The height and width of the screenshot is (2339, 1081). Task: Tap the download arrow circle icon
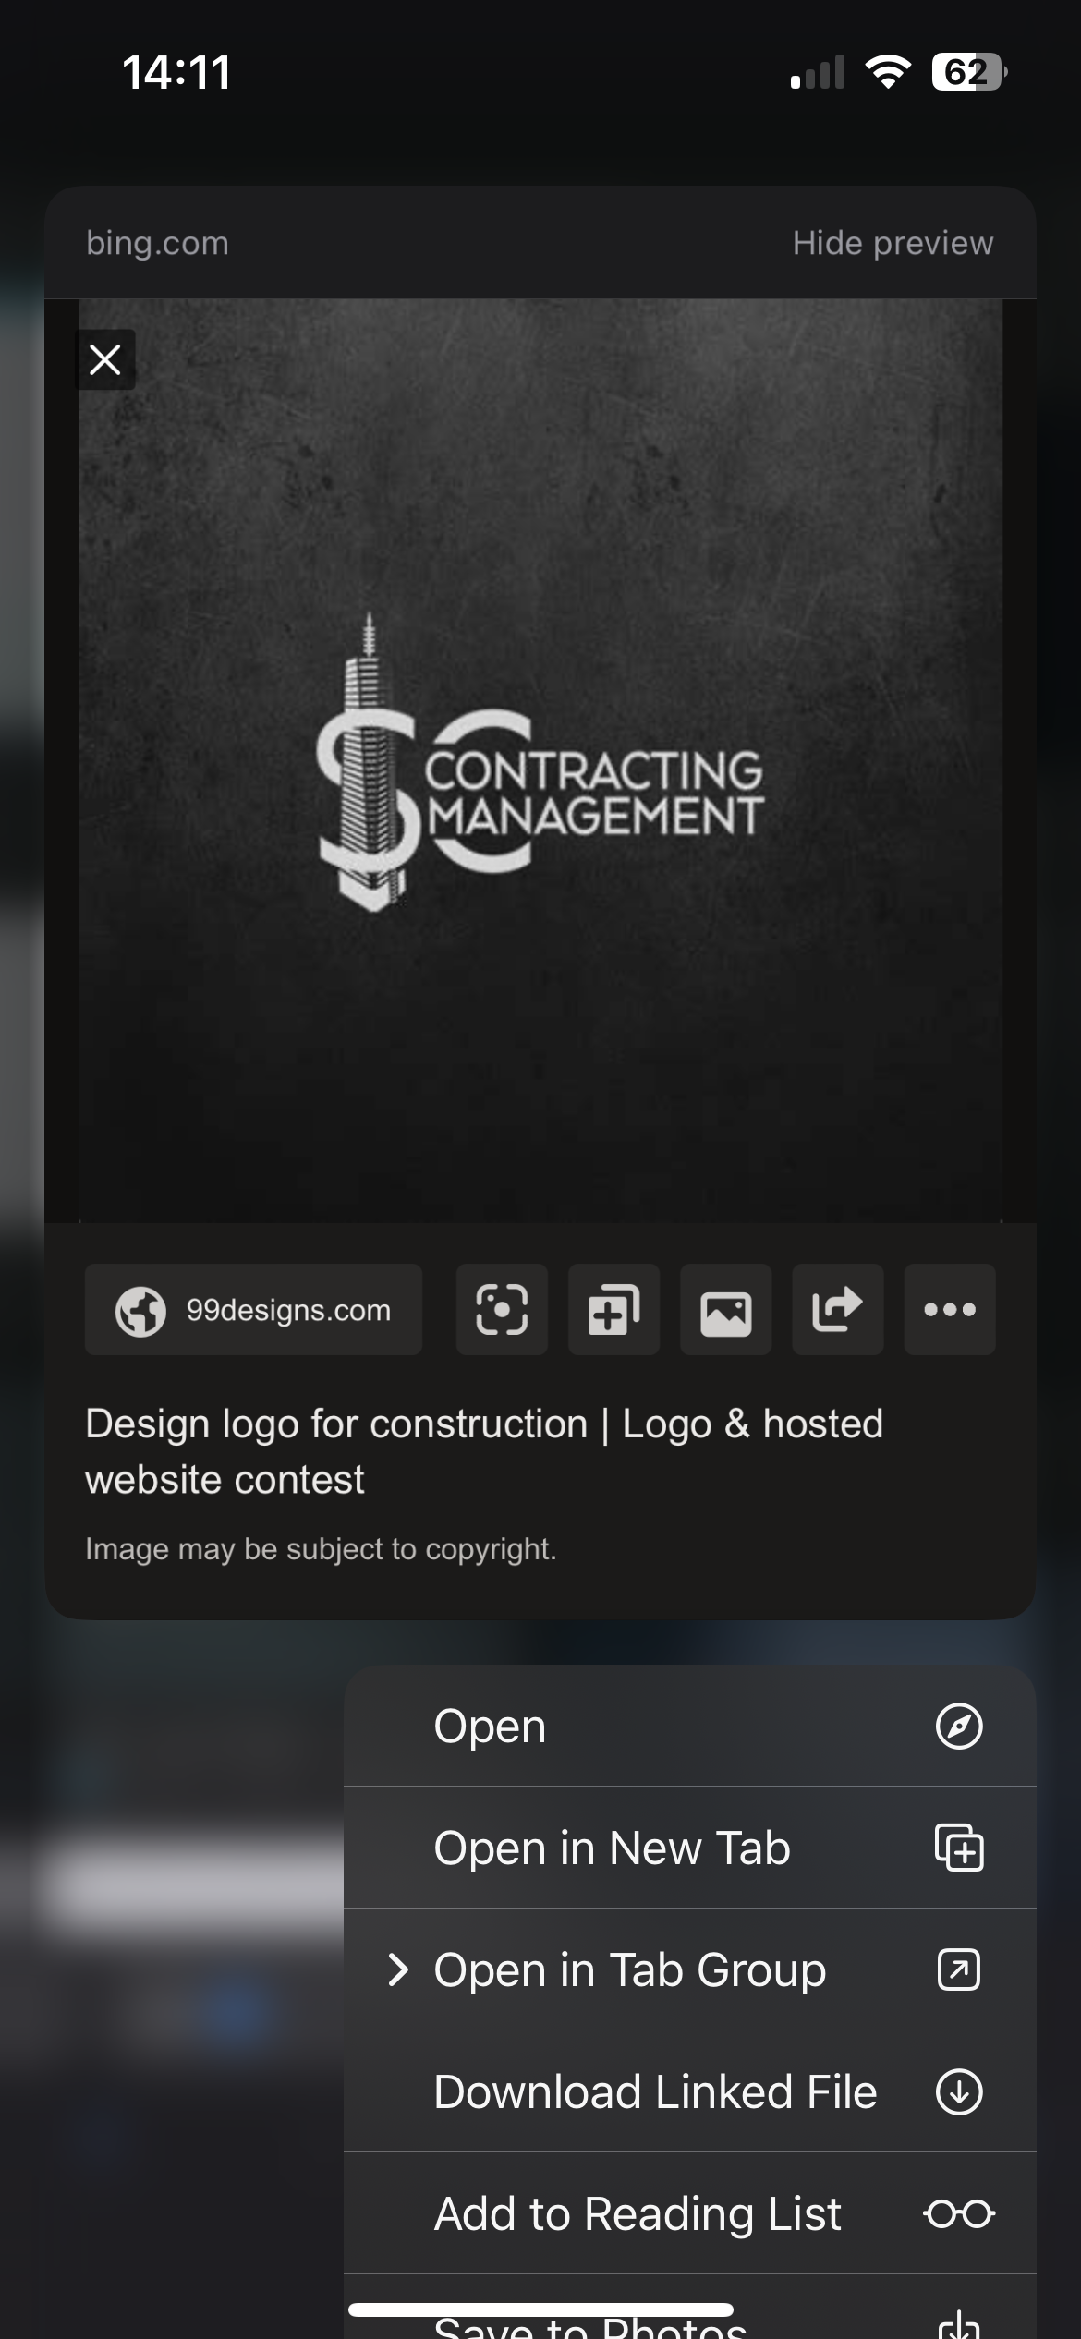[958, 2091]
